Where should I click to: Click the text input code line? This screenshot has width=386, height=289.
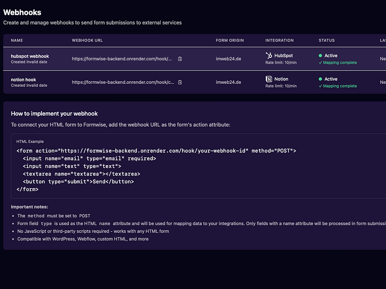tap(72, 166)
